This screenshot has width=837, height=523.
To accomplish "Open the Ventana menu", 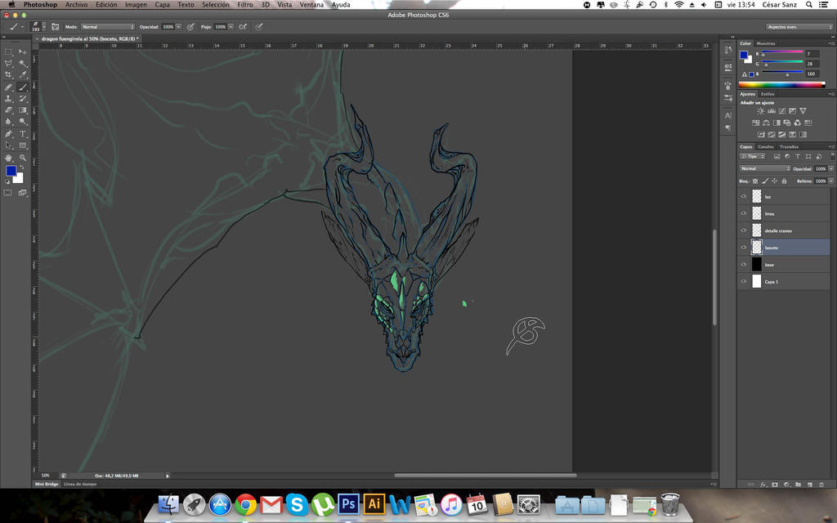I will pos(311,4).
